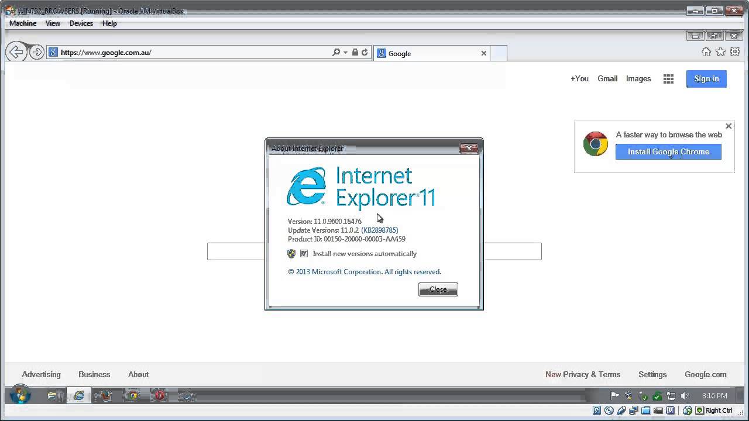This screenshot has width=749, height=421.
Task: Open the IE Tools gear menu
Action: click(734, 52)
